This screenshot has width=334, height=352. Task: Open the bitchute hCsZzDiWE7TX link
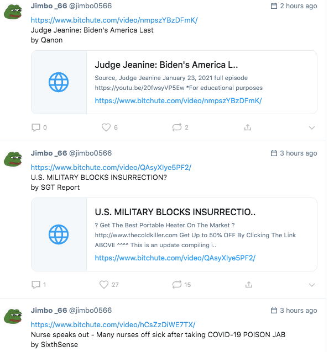pyautogui.click(x=113, y=324)
